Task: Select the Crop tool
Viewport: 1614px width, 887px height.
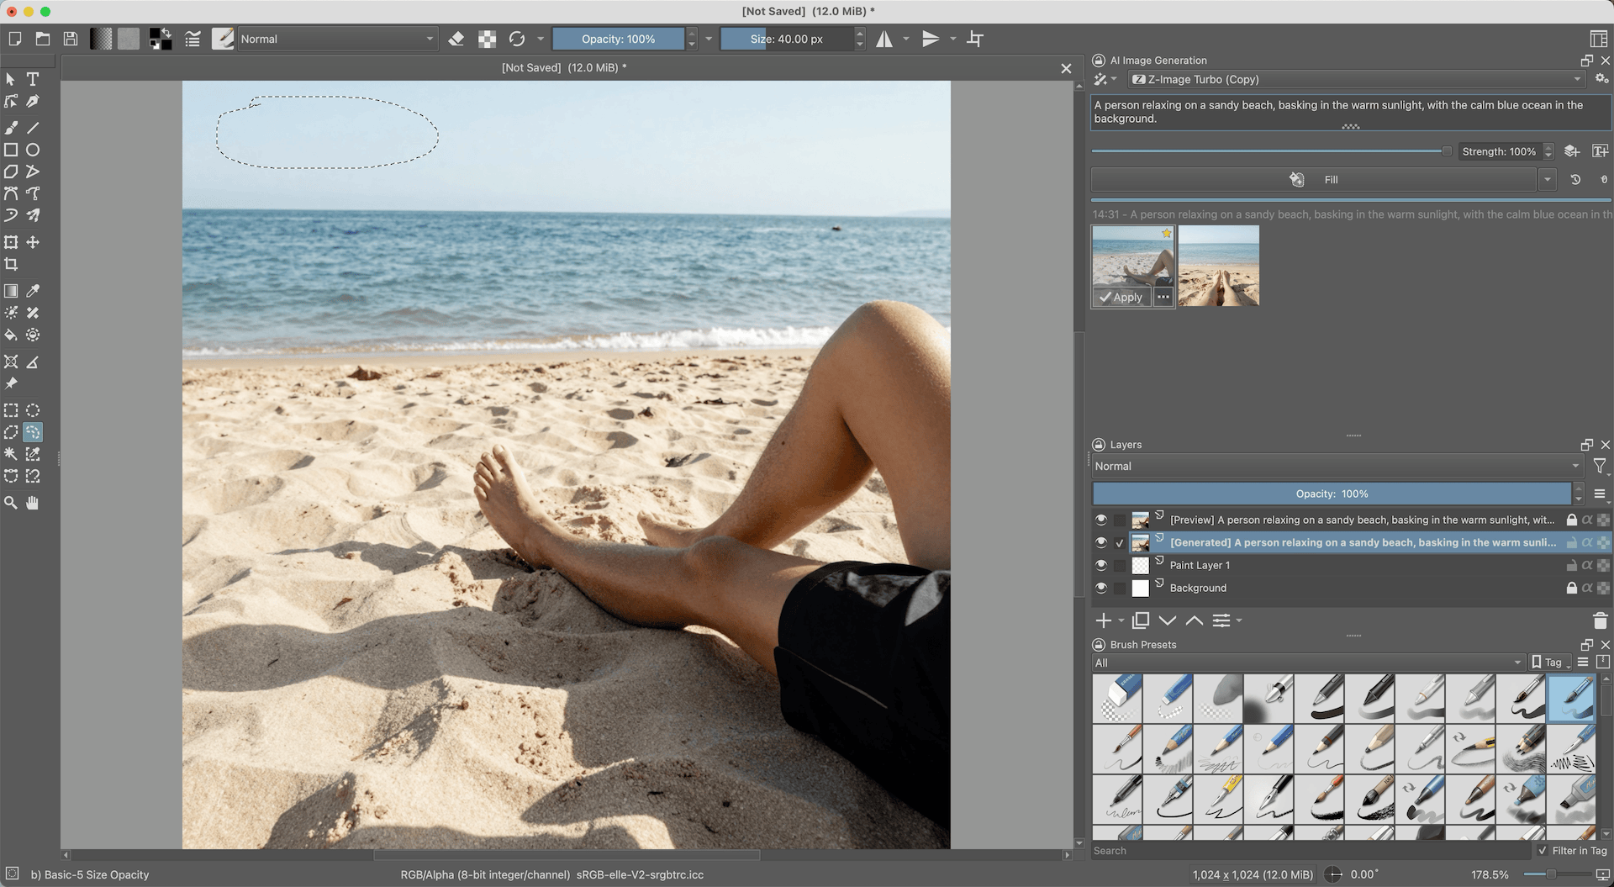Action: coord(12,264)
